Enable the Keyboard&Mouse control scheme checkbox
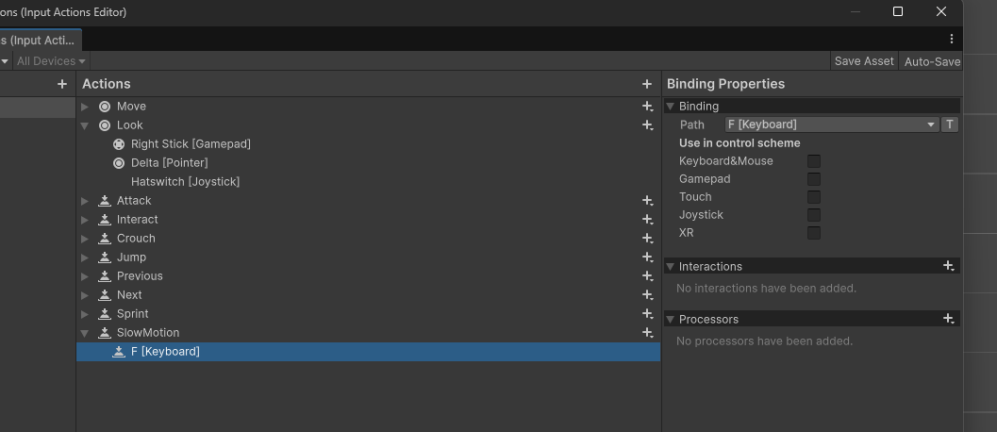997x432 pixels. (814, 161)
